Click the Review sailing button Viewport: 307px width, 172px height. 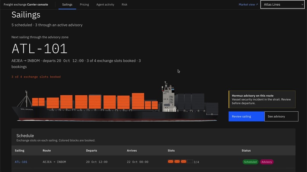click(246, 116)
